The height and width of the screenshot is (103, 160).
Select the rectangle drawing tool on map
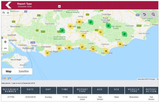(8, 13)
